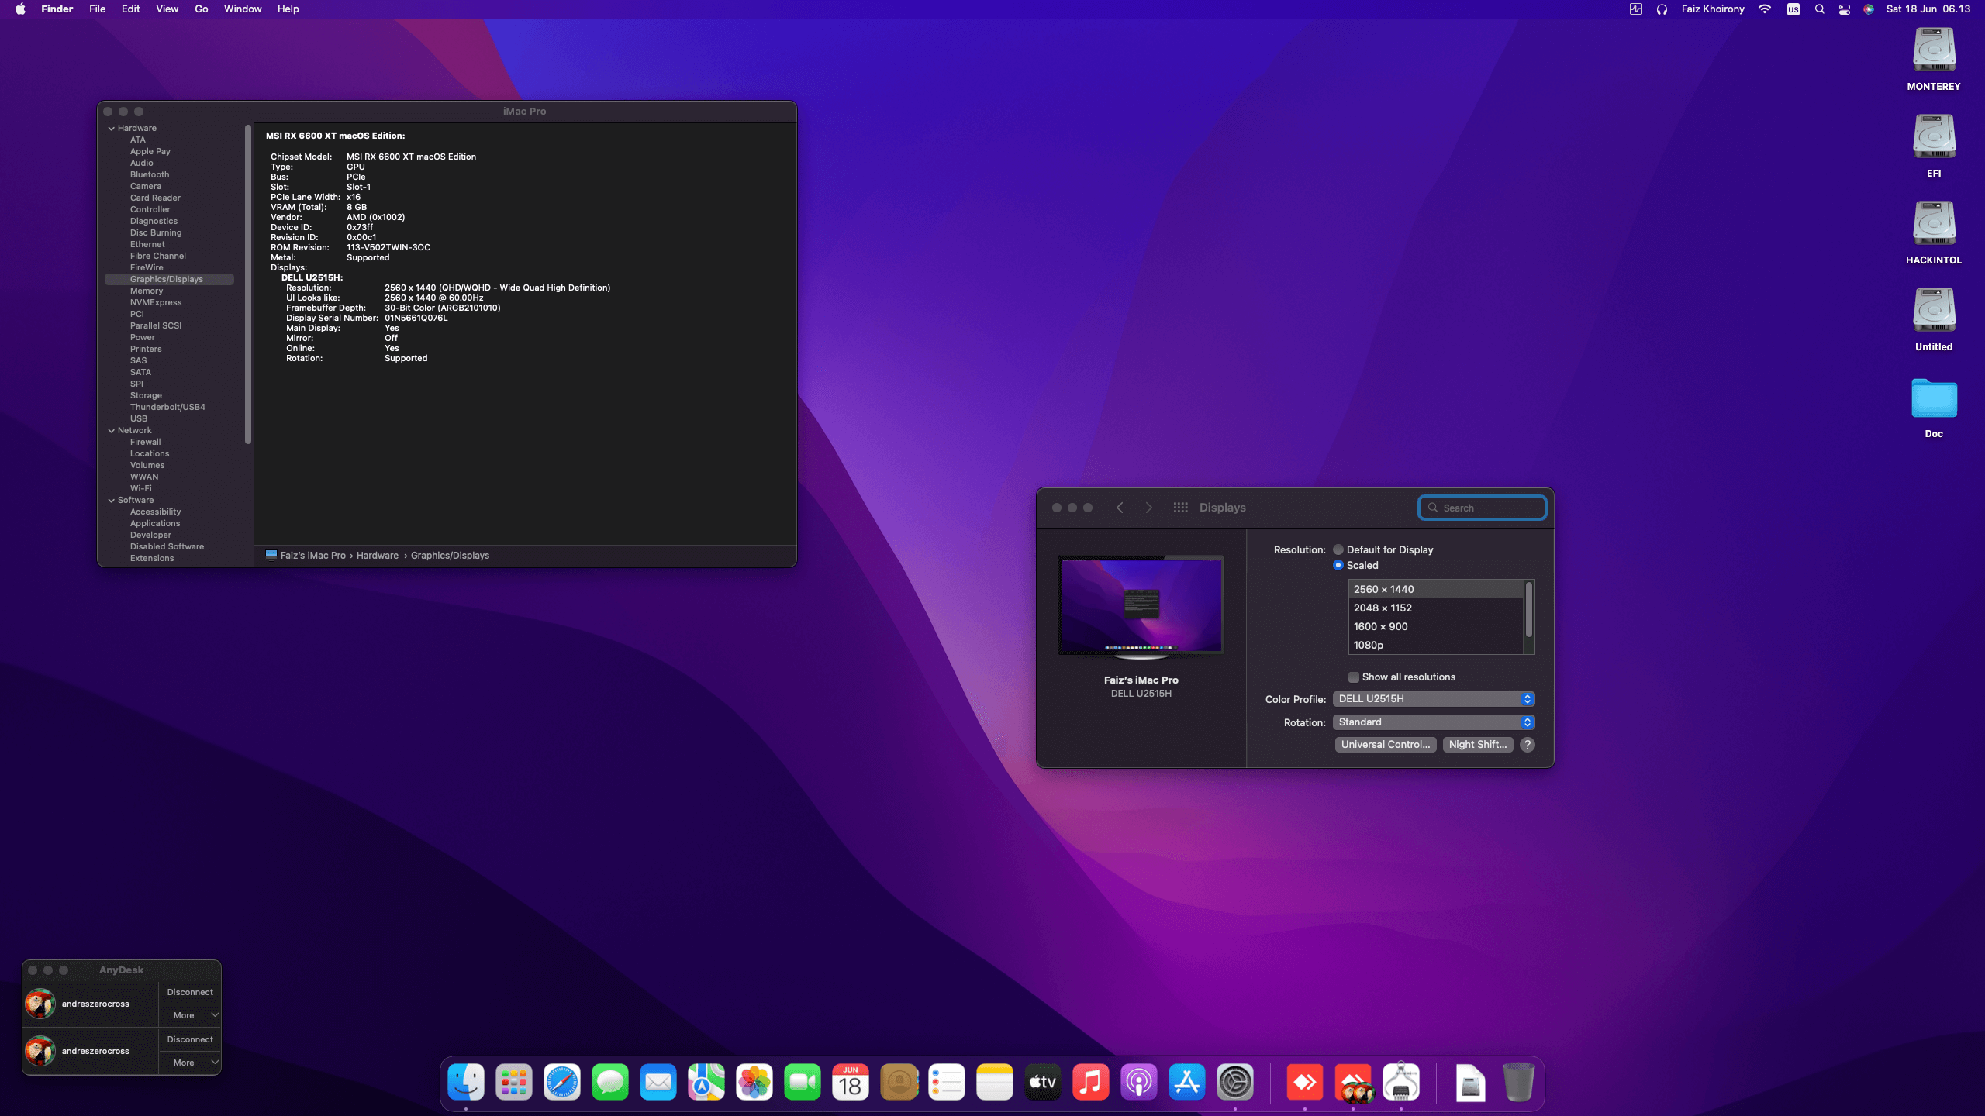Click the Displays show-all grid icon
Image resolution: width=1985 pixels, height=1116 pixels.
(x=1181, y=508)
